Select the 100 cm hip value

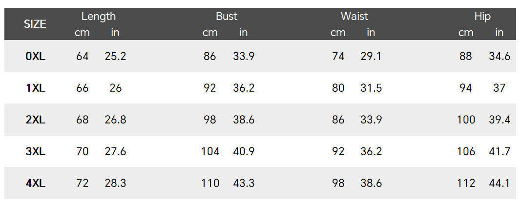[466, 120]
